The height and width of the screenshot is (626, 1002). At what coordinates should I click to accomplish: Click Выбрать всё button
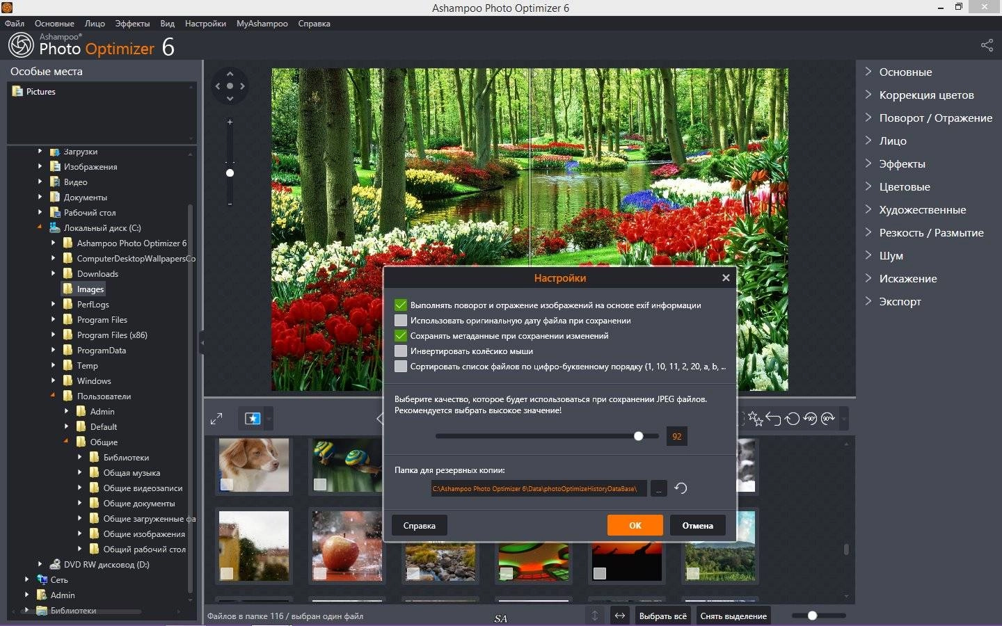tap(662, 616)
